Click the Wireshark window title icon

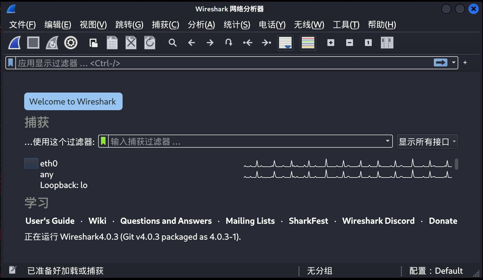click(11, 9)
